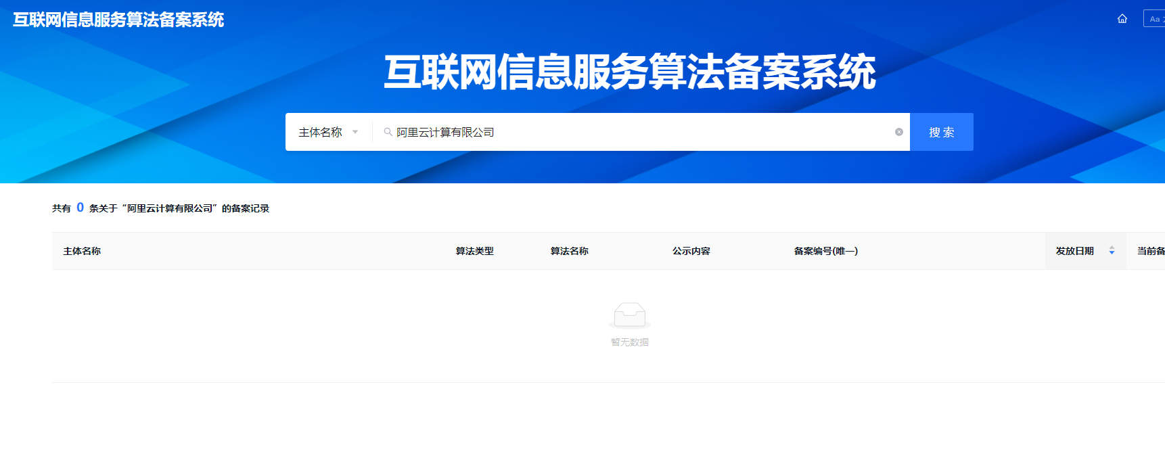The width and height of the screenshot is (1165, 464).
Task: Click the home icon in header
Action: click(x=1122, y=19)
